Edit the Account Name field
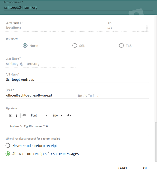Screen dimensions: 157x174 (x=78, y=8)
